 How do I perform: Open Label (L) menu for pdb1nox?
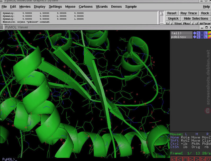[x=206, y=37]
